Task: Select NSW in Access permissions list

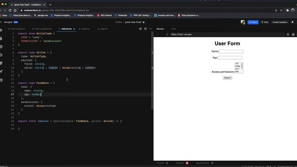Action: (238, 66)
